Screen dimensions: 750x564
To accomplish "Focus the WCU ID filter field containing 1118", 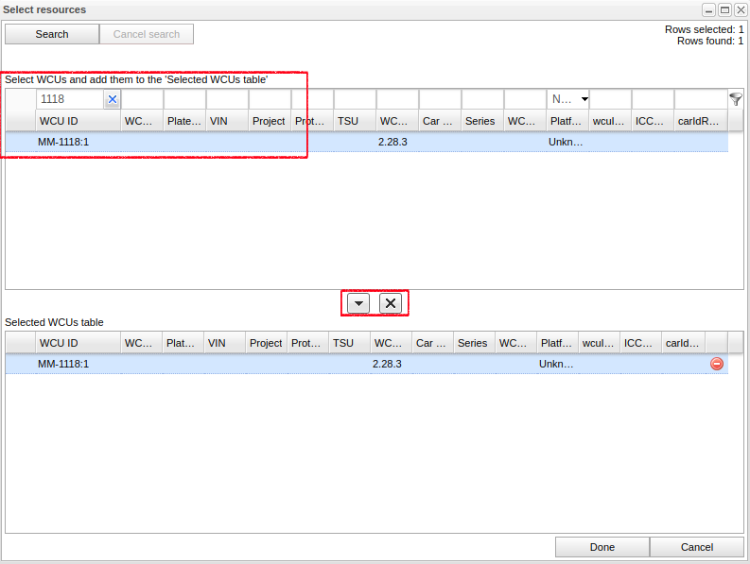I will 69,99.
